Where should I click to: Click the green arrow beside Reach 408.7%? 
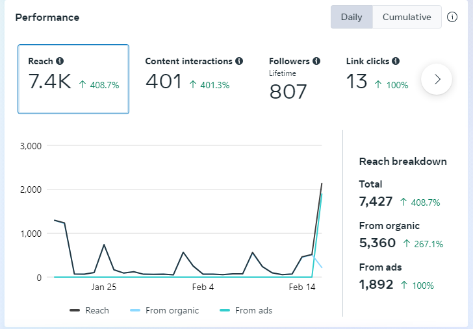pyautogui.click(x=83, y=84)
